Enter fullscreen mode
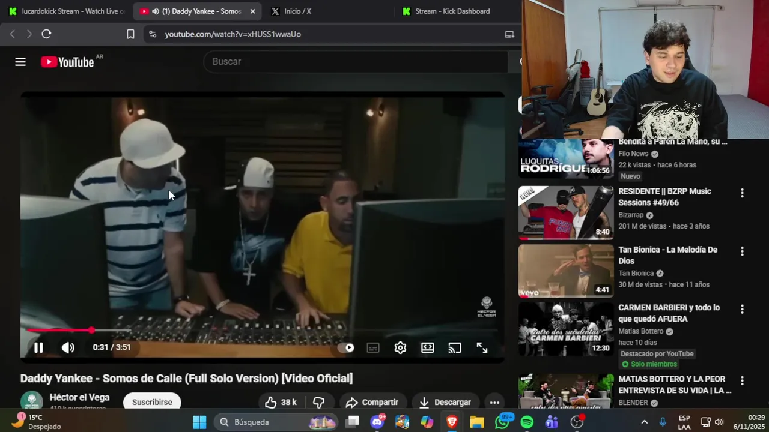 (482, 347)
